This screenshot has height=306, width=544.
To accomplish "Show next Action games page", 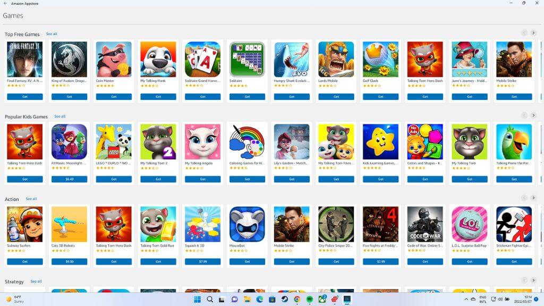I will click(x=533, y=198).
